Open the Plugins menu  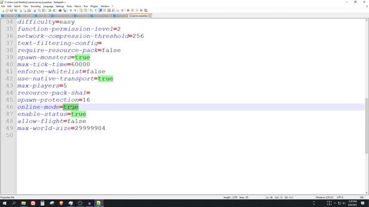click(94, 6)
